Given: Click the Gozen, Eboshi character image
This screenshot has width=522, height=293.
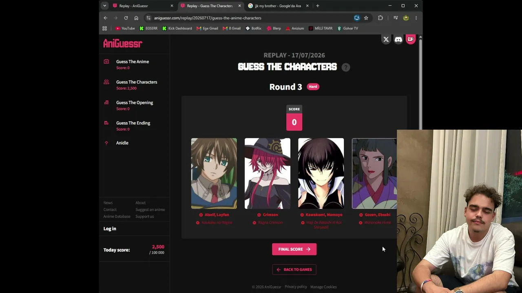Looking at the screenshot, I should point(374,173).
